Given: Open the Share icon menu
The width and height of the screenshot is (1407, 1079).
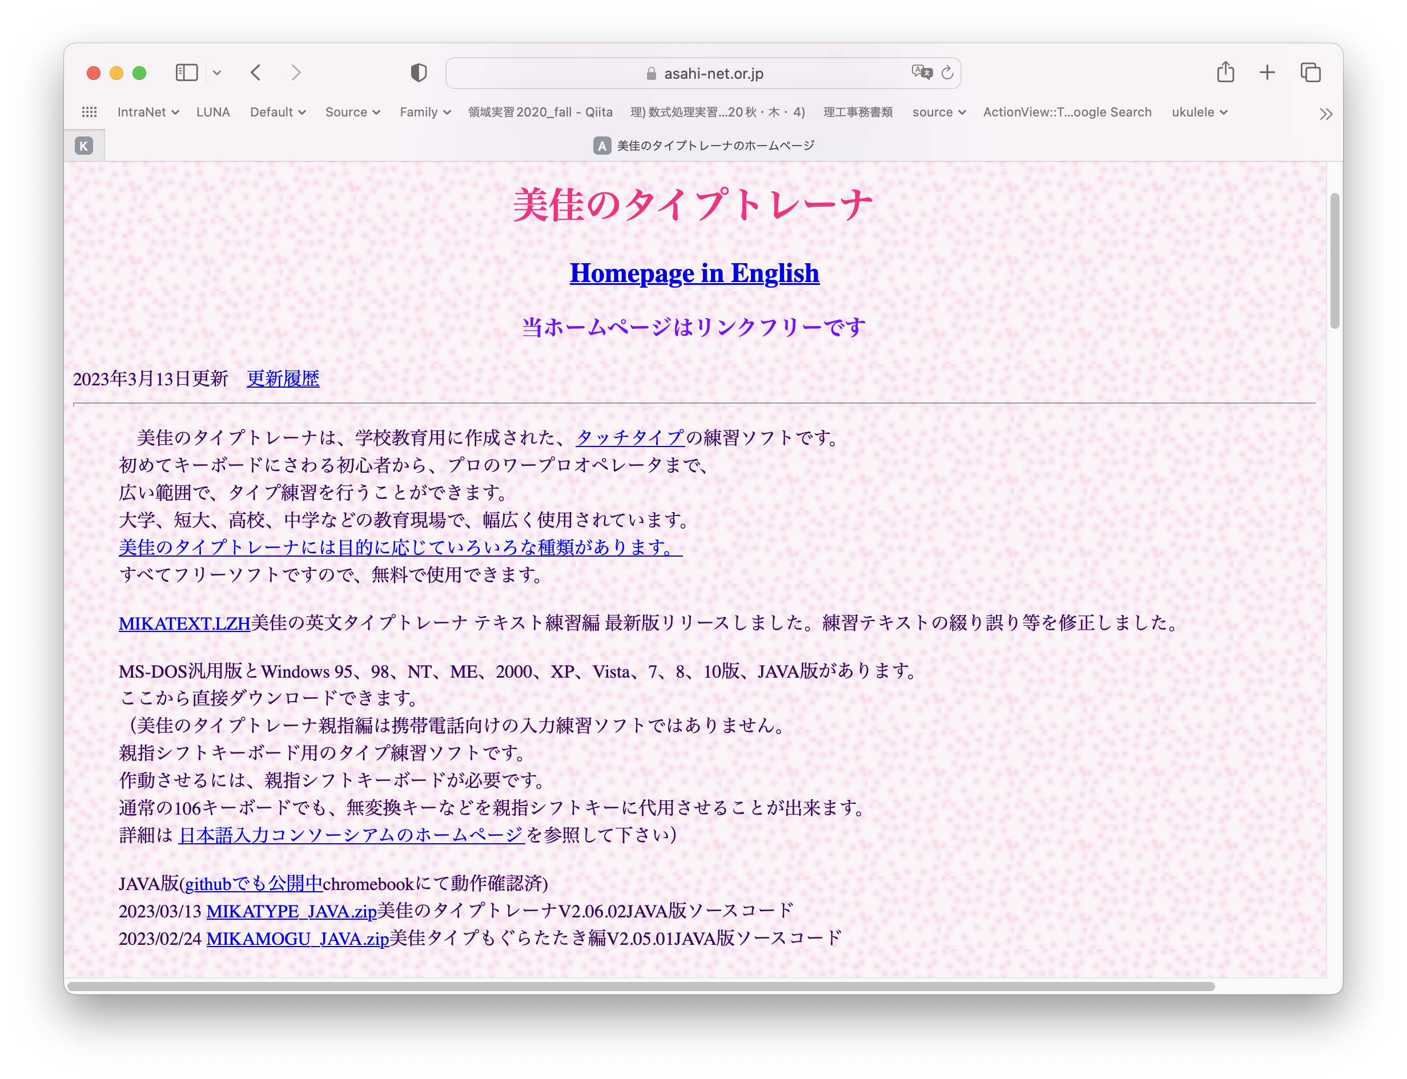Looking at the screenshot, I should click(1225, 72).
